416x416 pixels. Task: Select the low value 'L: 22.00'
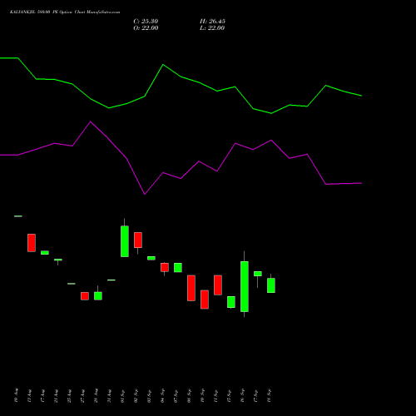pyautogui.click(x=212, y=28)
